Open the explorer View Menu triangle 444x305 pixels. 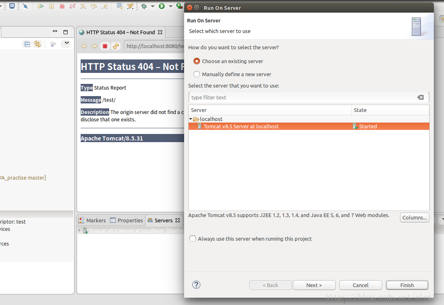point(67,43)
